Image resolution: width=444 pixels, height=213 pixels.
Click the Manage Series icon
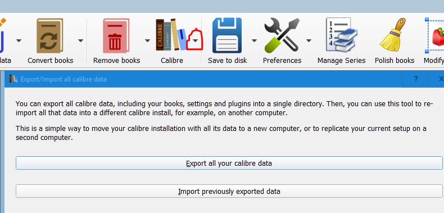[x=342, y=35]
